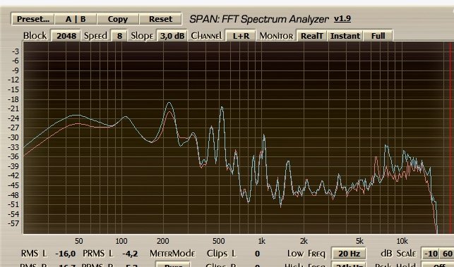
Task: Click the PRMS L -4,2 readout
Action: point(130,254)
